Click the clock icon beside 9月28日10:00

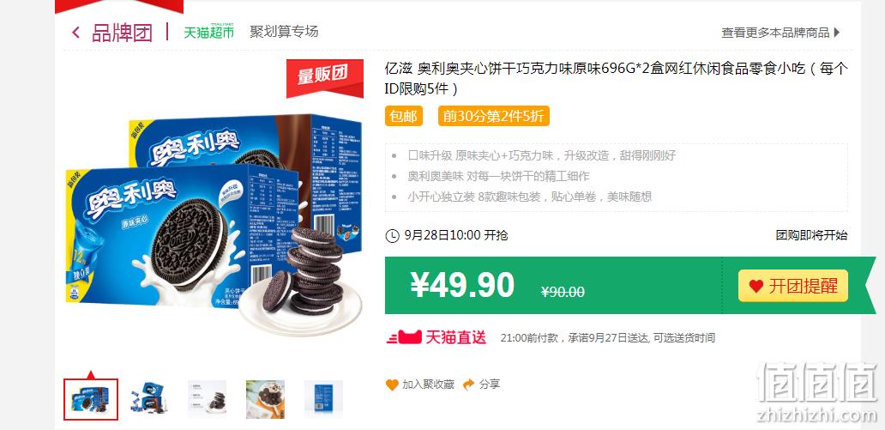392,236
